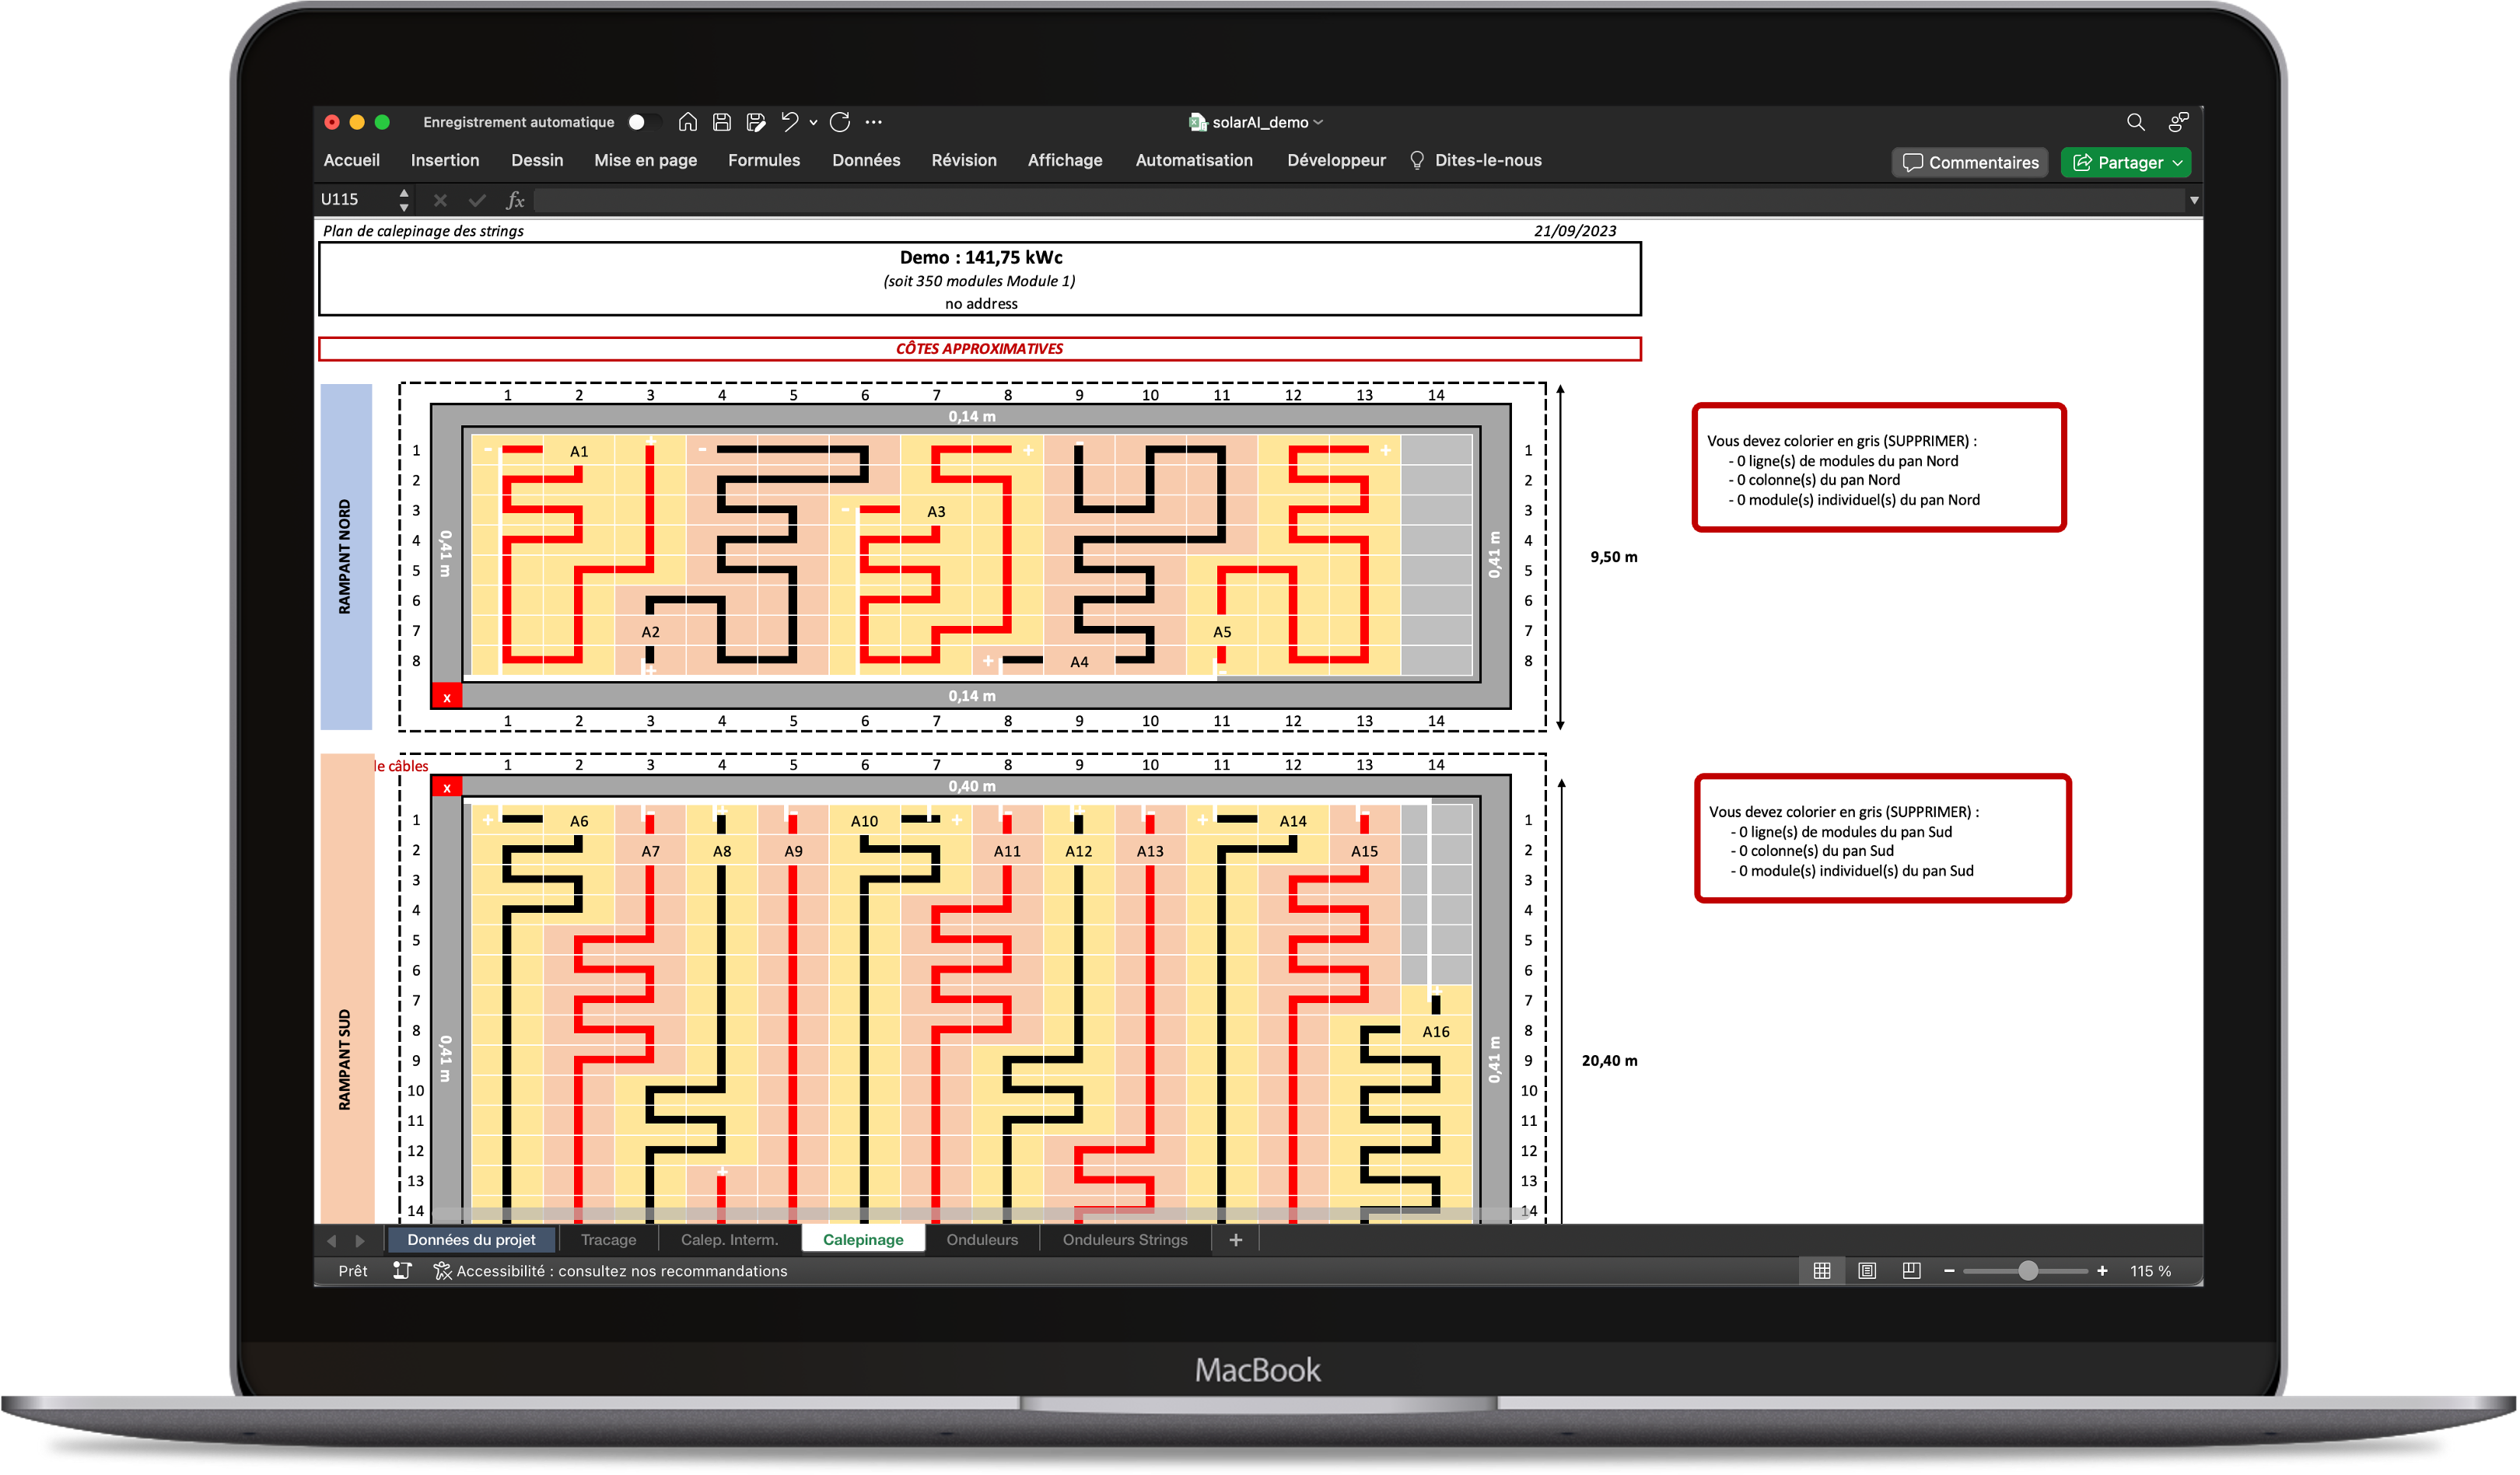Open the Undo history dropdown arrow
This screenshot has width=2520, height=1475.
[813, 123]
